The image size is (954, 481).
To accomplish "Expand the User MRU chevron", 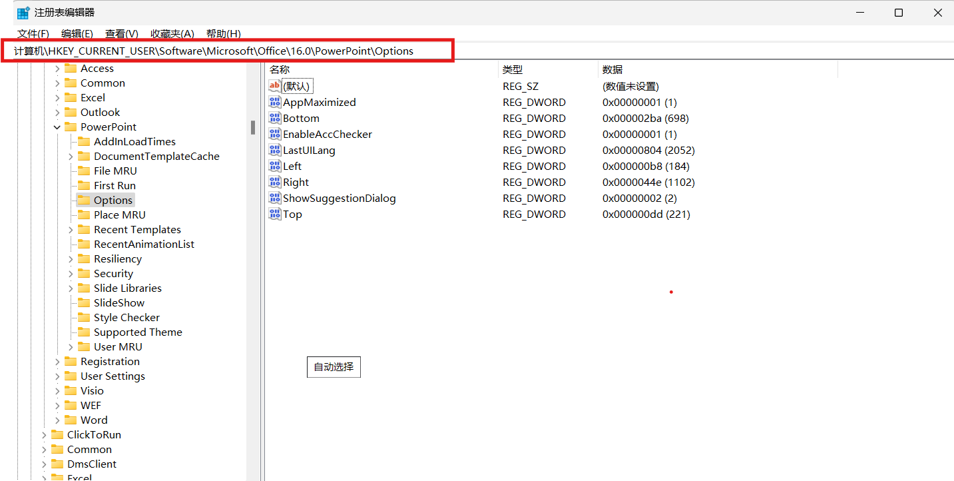I will point(71,347).
